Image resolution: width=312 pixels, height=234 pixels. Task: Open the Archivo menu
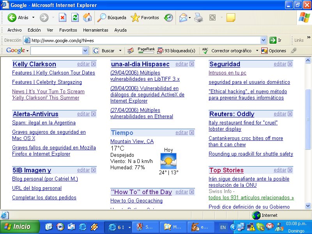click(x=14, y=30)
